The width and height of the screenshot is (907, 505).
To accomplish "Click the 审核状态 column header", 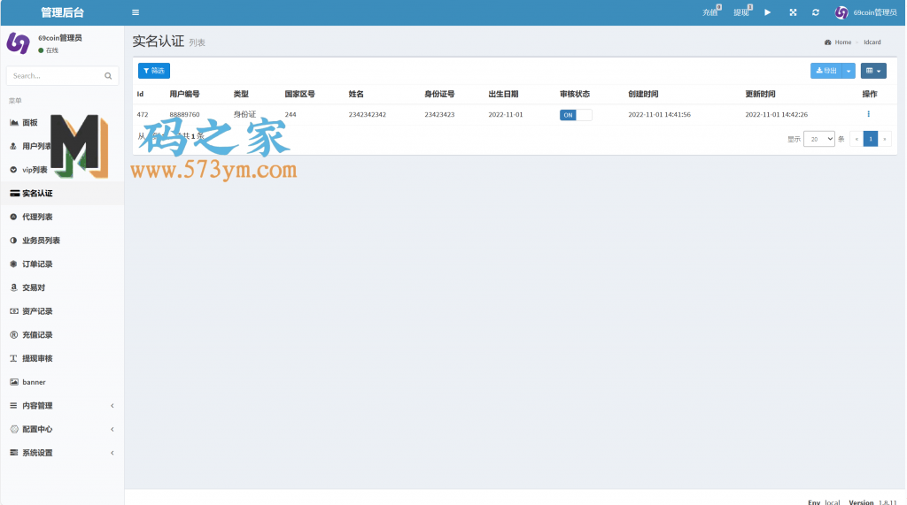I will click(575, 94).
